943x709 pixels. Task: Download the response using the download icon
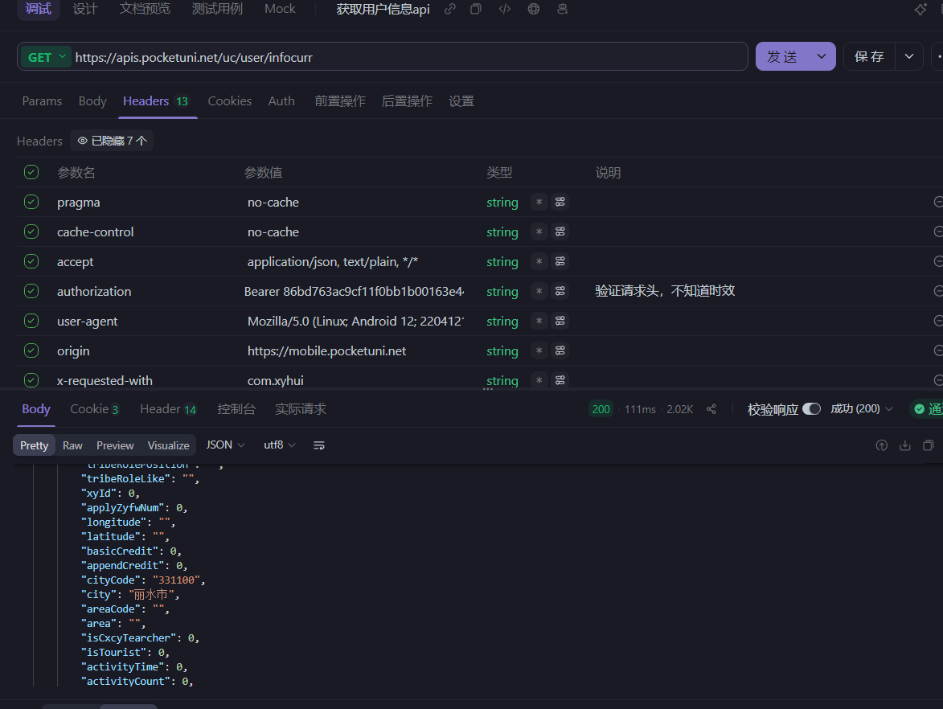905,445
